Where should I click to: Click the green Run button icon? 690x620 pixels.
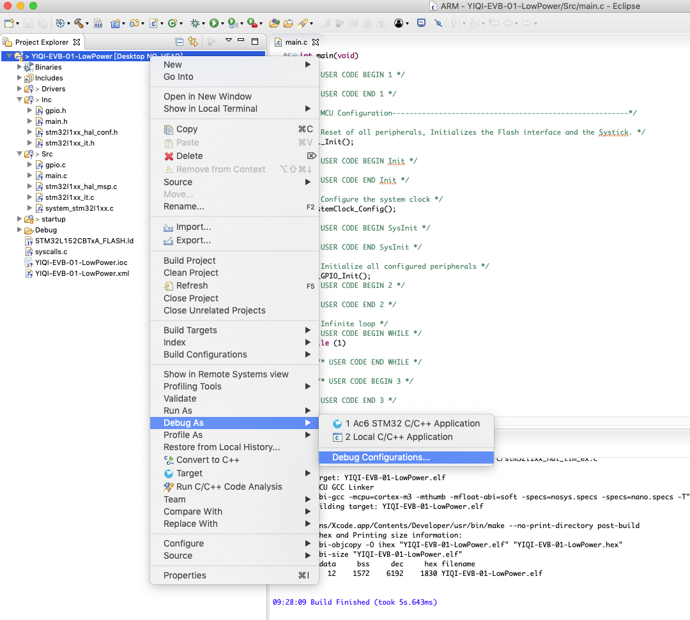(214, 23)
